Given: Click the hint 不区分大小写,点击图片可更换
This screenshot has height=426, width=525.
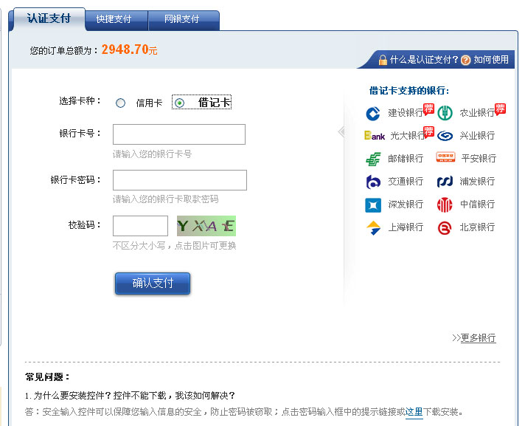Looking at the screenshot, I should point(175,246).
